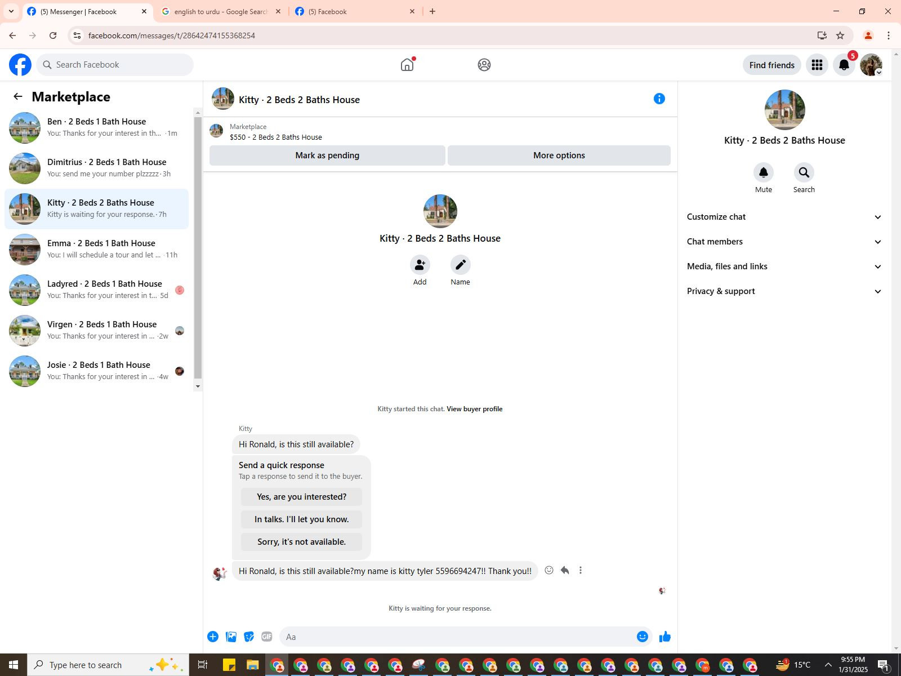
Task: Open Josie · 2 Beds 1 Bath House chat
Action: pos(97,371)
